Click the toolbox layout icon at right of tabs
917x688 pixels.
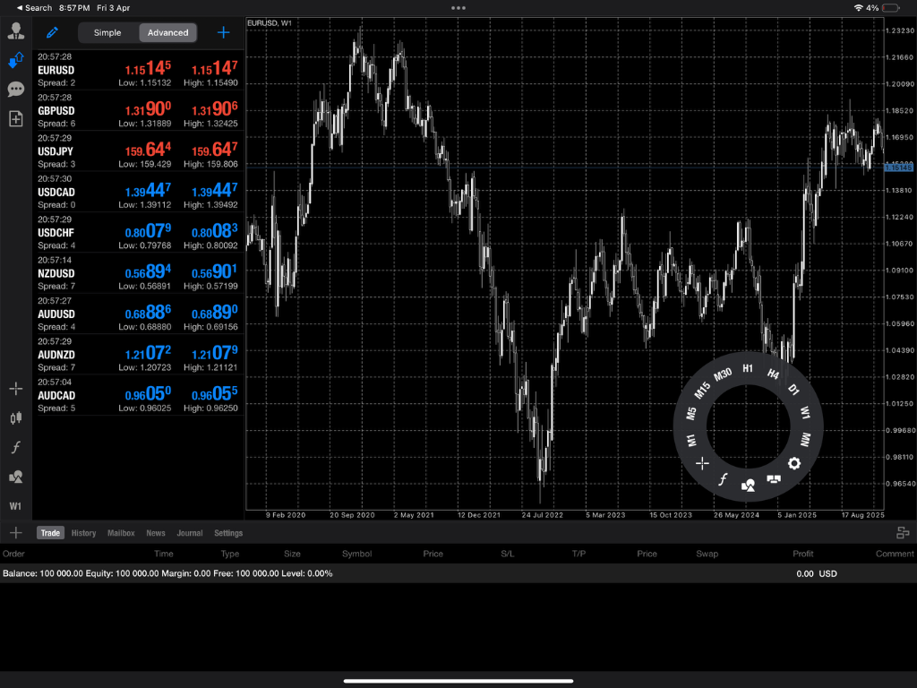[903, 532]
